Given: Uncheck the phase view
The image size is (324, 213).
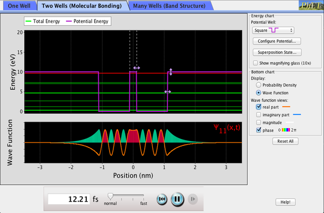Looking at the screenshot, I should tap(259, 130).
